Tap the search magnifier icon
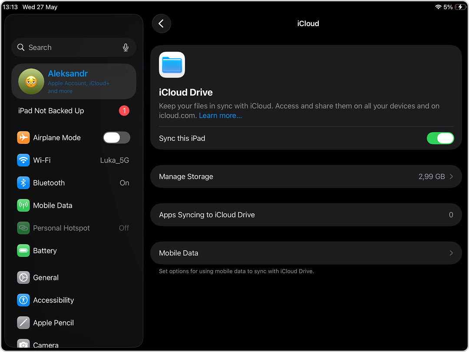 (x=21, y=47)
